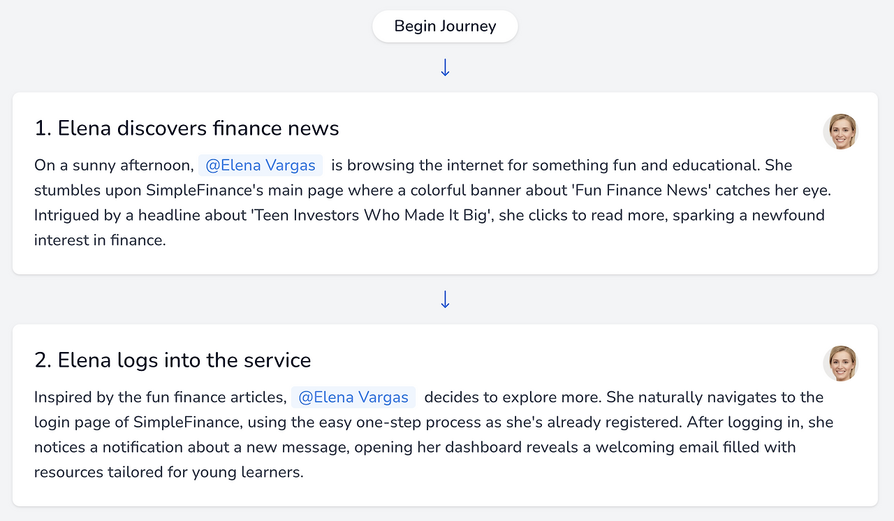
Task: Click @Elena Vargas mention in step 1
Action: tap(261, 166)
